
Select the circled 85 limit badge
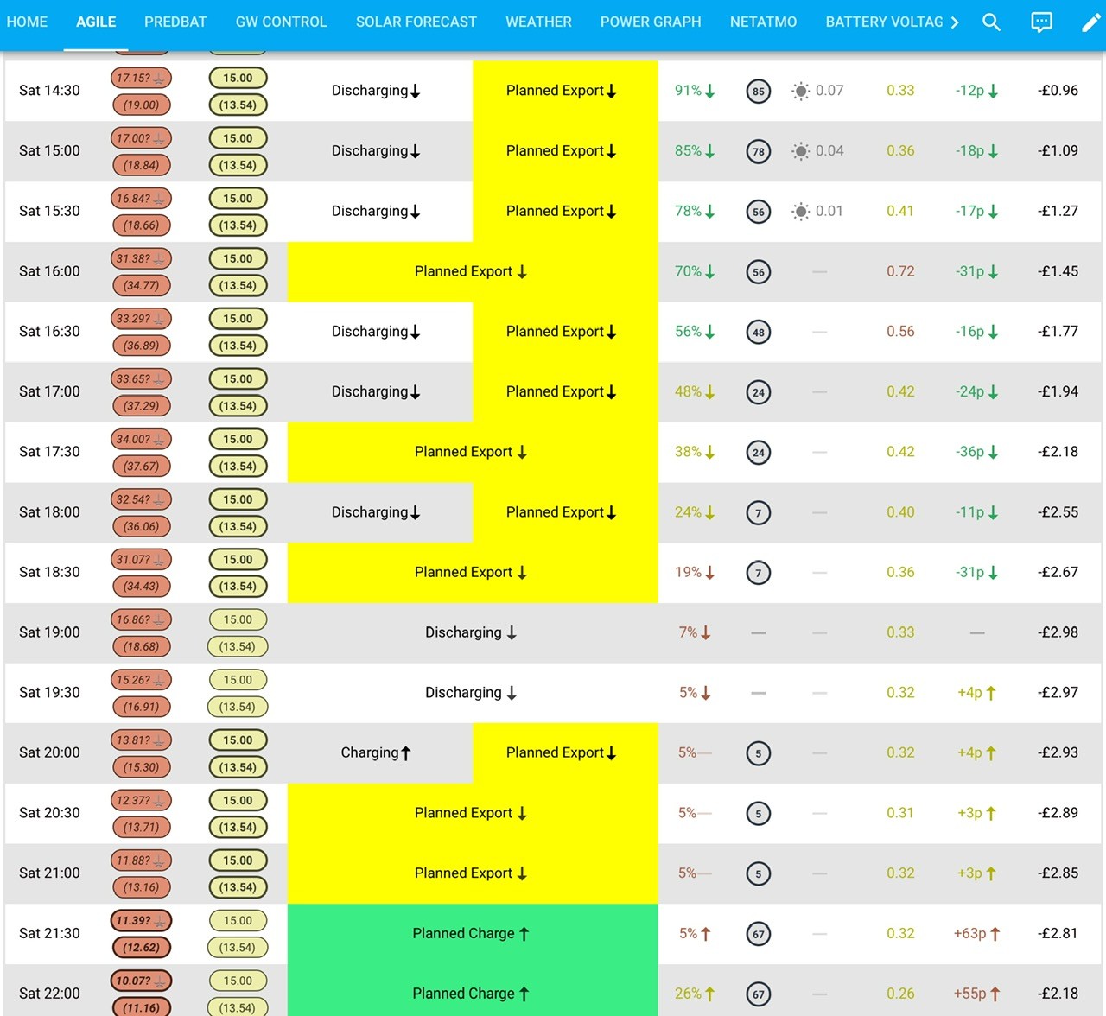(x=758, y=91)
